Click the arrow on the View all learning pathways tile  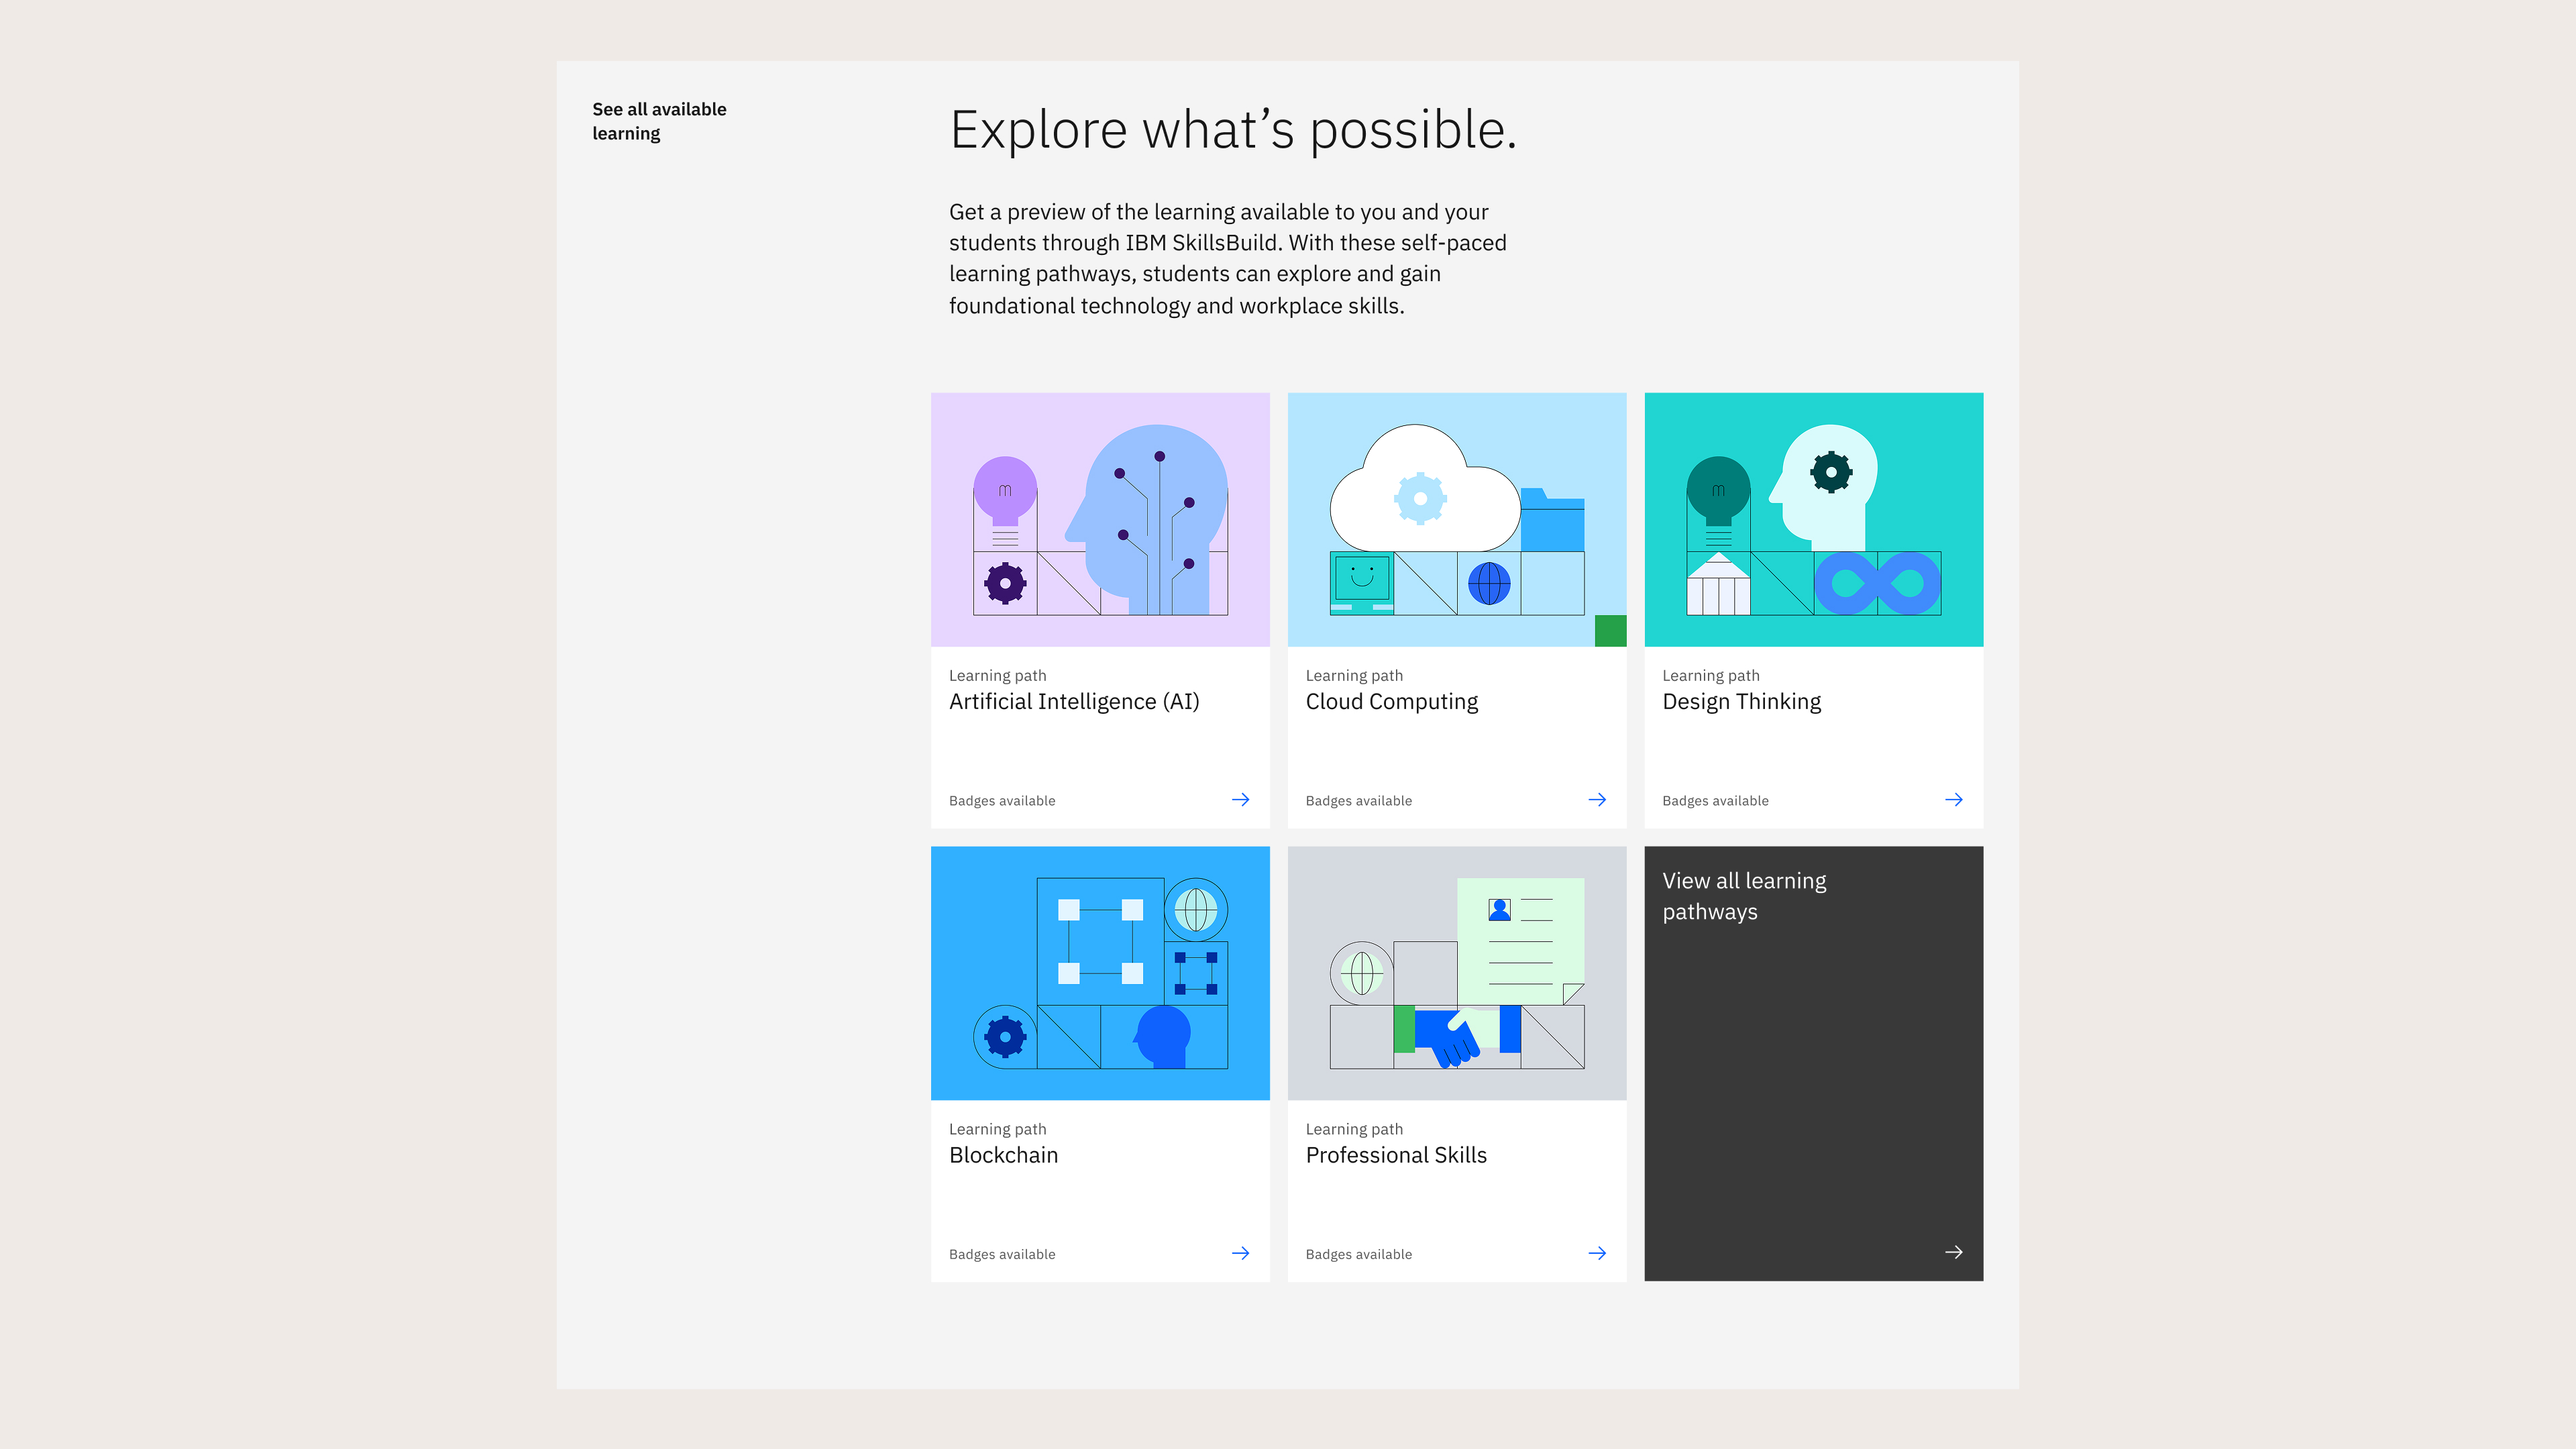pyautogui.click(x=1954, y=1253)
